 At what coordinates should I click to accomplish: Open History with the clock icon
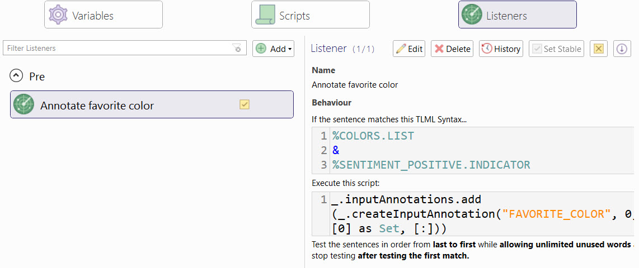[x=501, y=49]
